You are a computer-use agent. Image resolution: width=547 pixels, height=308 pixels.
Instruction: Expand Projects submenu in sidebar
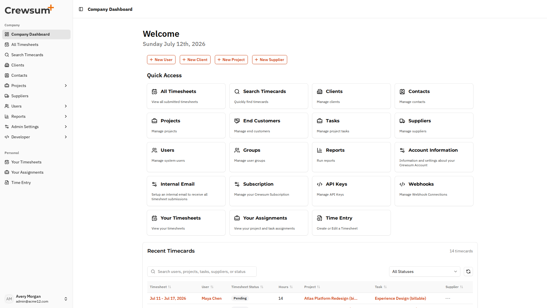pyautogui.click(x=66, y=86)
